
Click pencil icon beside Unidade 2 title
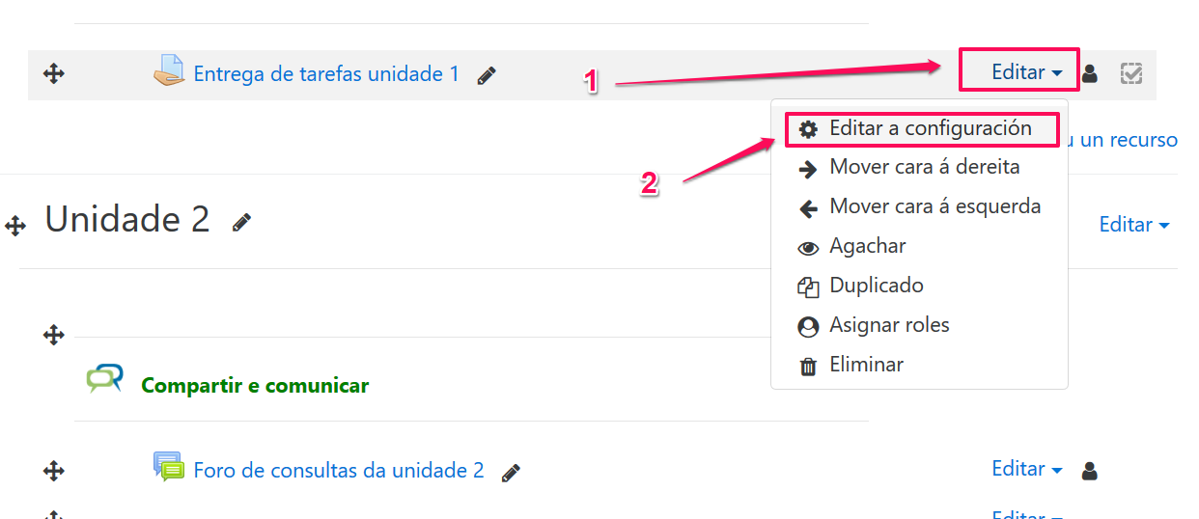242,222
